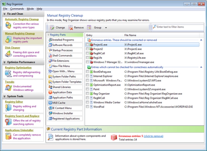Click the Installed Programs icon
The height and width of the screenshot is (151, 207).
pos(50,40)
